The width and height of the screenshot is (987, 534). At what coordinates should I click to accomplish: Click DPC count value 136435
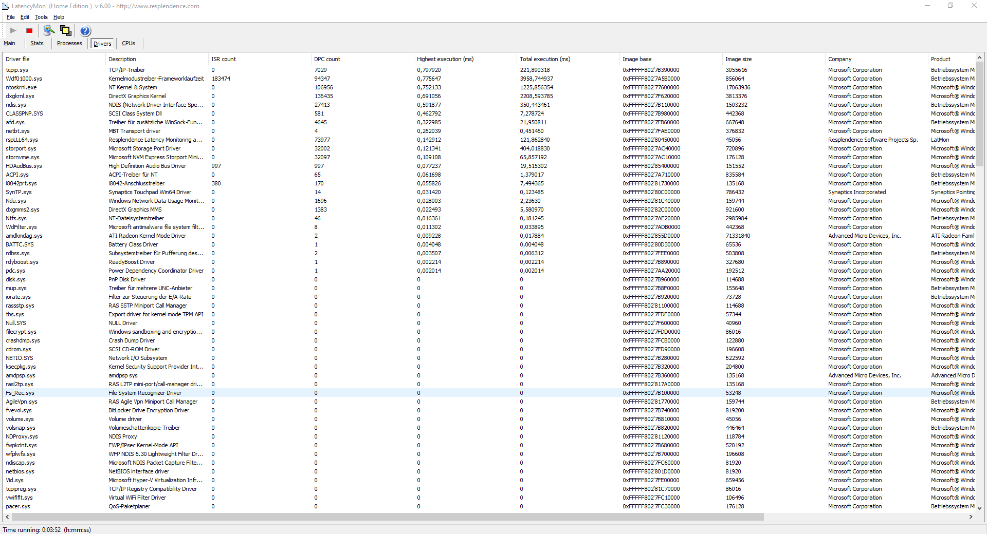(x=324, y=96)
